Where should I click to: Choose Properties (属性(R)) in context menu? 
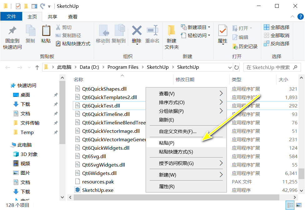(186, 187)
